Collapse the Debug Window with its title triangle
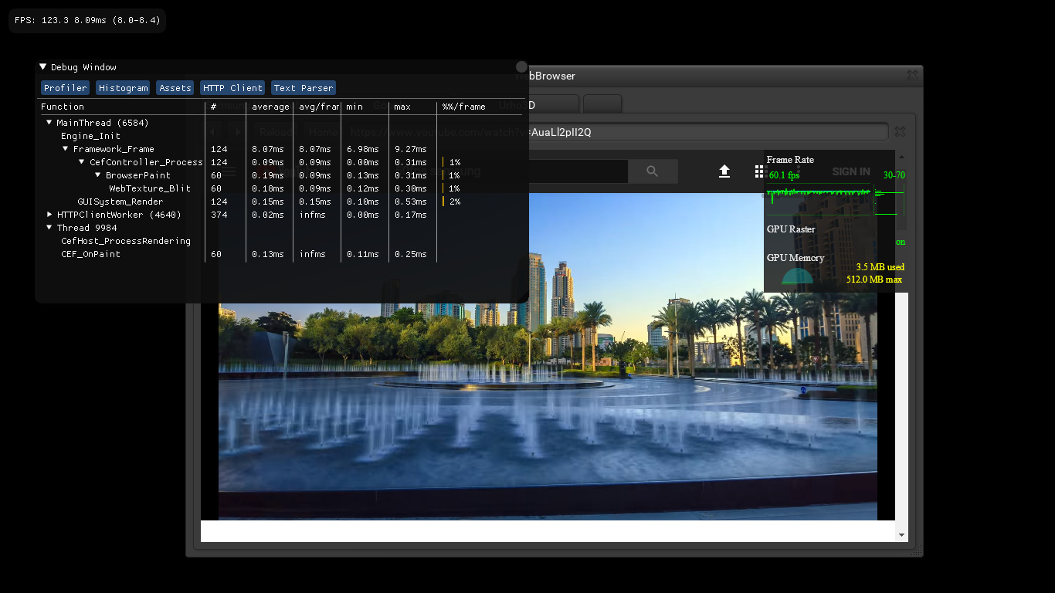1055x593 pixels. click(x=43, y=67)
